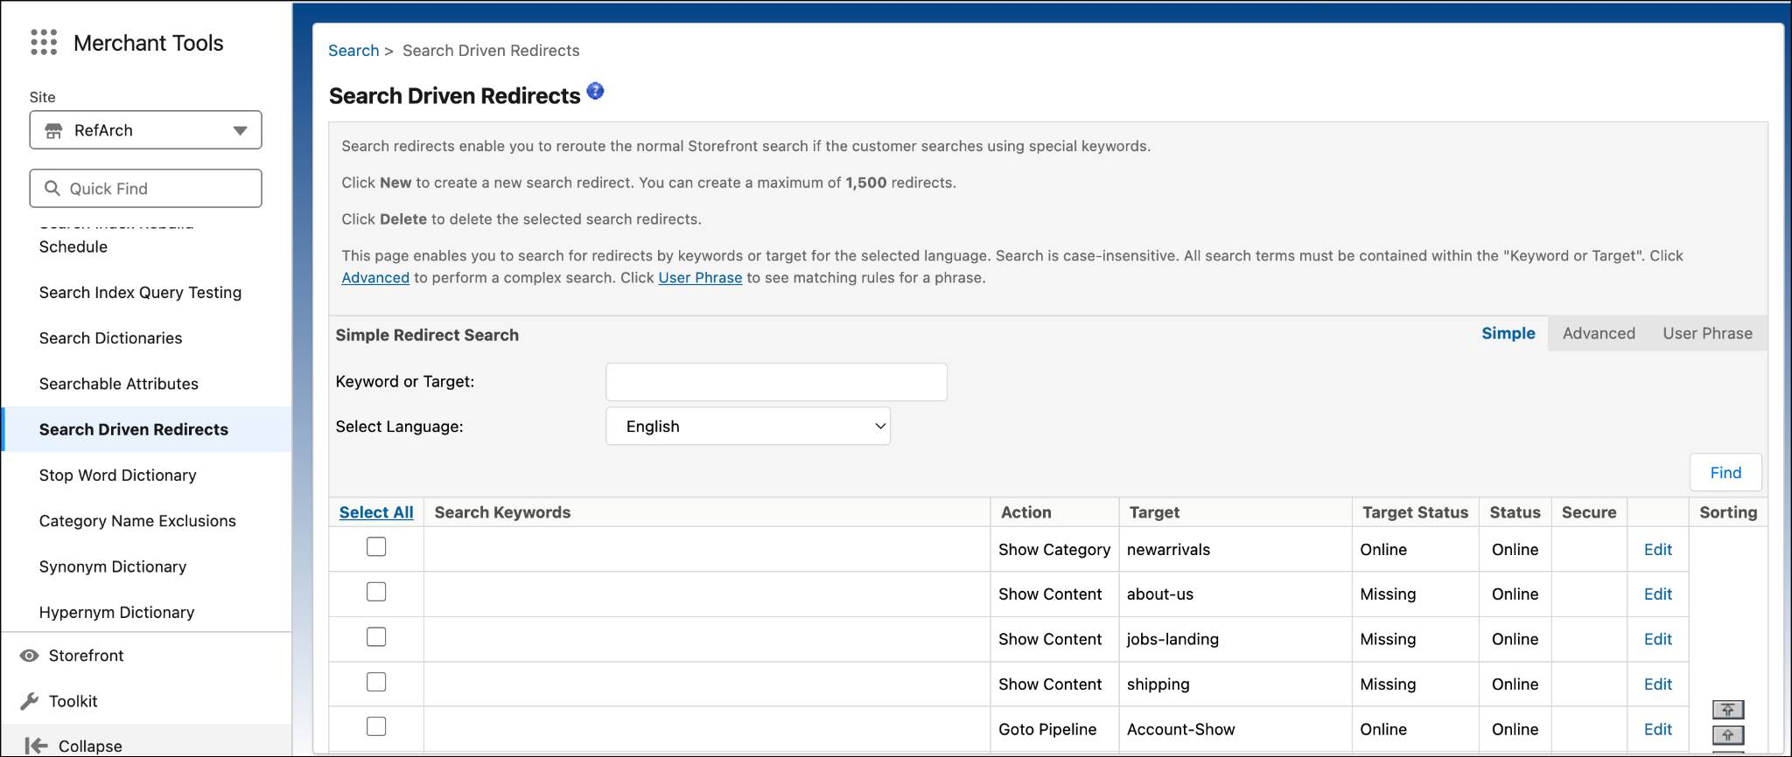Click the Show Category action cell

(x=1054, y=550)
